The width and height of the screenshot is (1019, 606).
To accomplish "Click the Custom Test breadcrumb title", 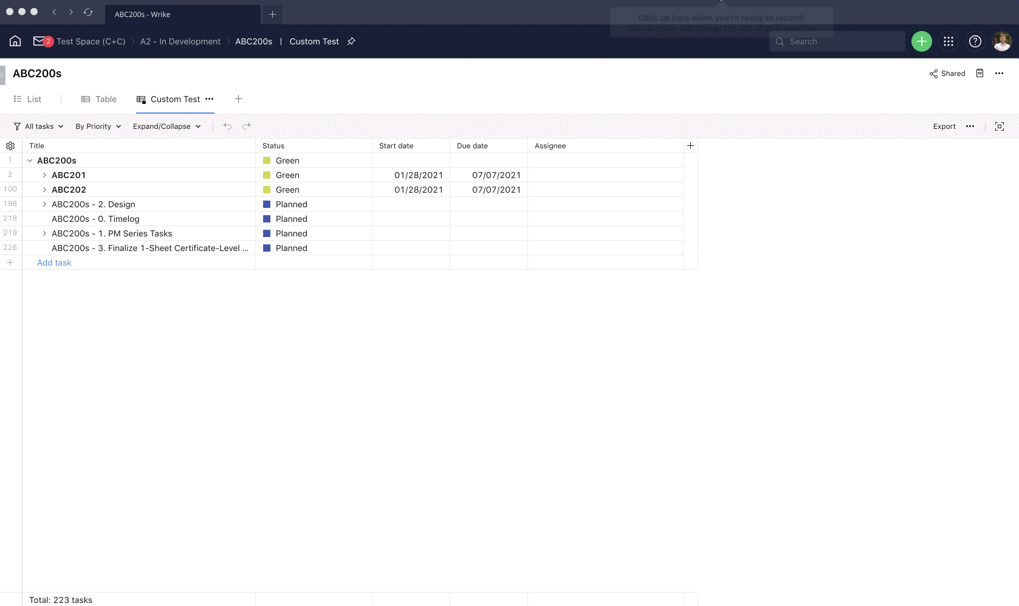I will click(314, 41).
